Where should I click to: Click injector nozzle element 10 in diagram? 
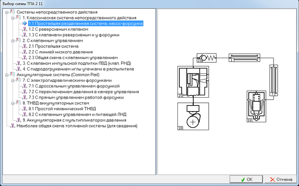click(x=257, y=106)
